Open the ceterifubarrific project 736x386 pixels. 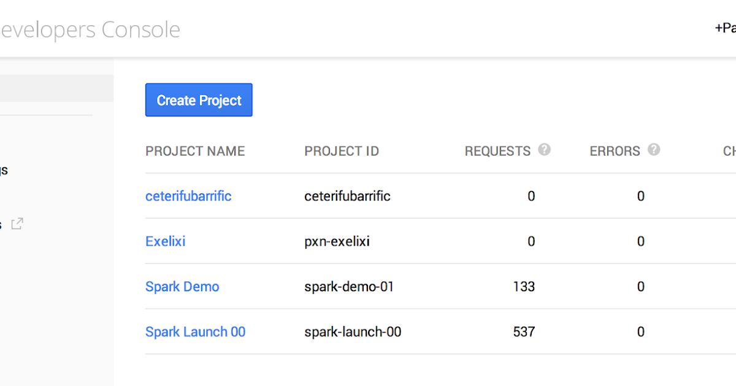tap(188, 195)
